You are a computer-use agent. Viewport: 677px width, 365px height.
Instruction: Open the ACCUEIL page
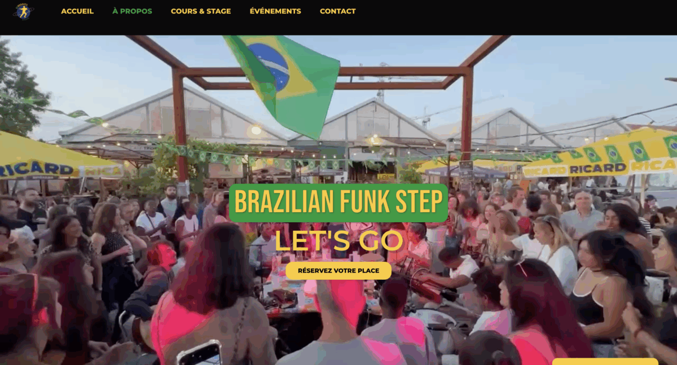77,11
